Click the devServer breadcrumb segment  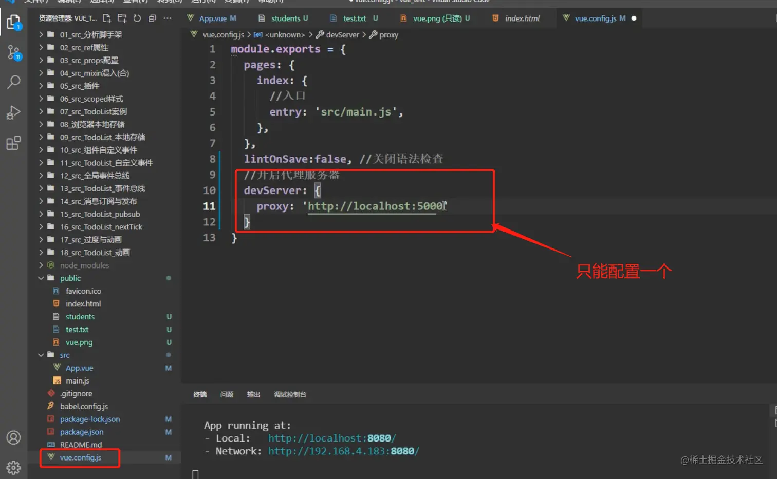point(342,35)
